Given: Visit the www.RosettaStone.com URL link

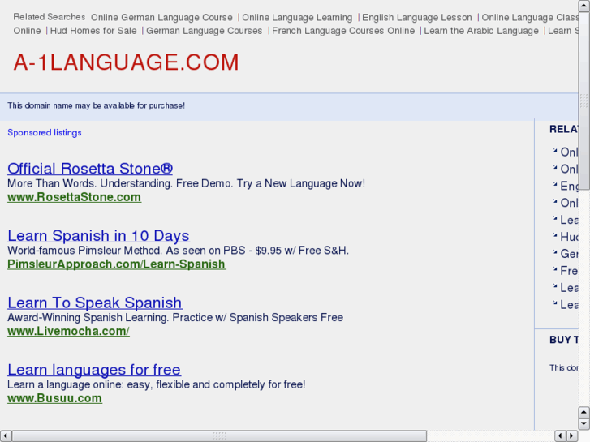Looking at the screenshot, I should (x=74, y=197).
